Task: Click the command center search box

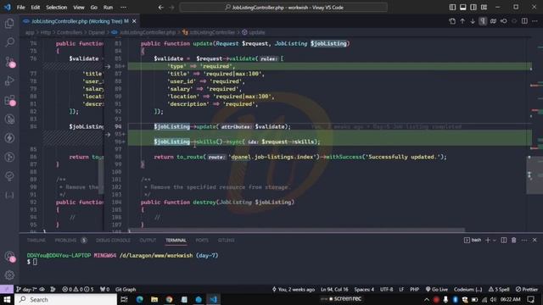Action: [x=283, y=8]
